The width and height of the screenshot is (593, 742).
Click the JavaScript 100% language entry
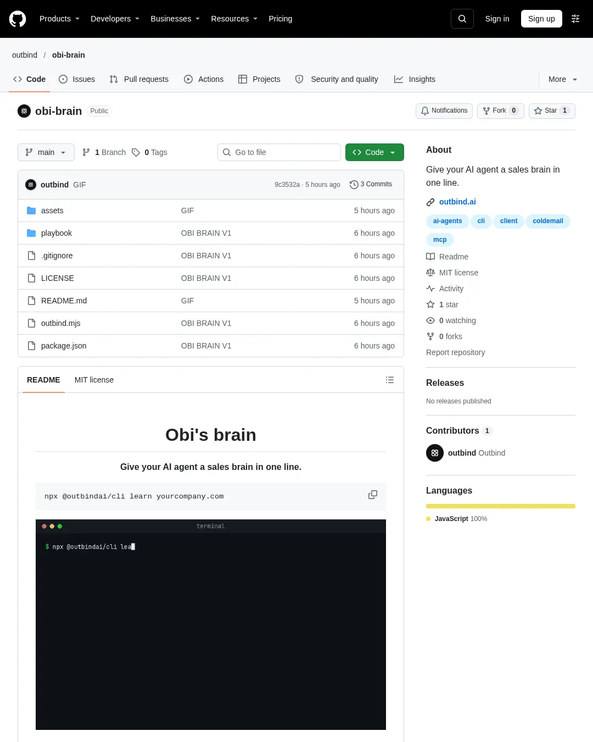[x=457, y=519]
